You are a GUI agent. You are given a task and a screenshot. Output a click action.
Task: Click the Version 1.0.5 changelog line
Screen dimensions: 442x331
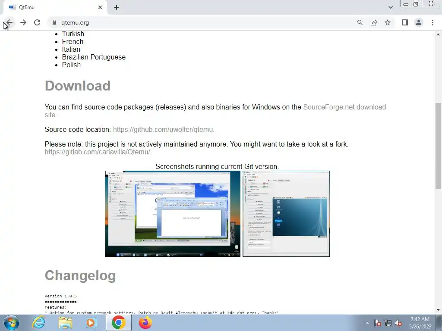click(x=60, y=296)
